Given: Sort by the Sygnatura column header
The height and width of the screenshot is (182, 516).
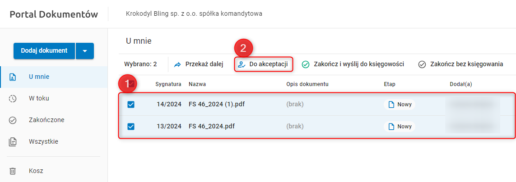Looking at the screenshot, I should tap(168, 84).
